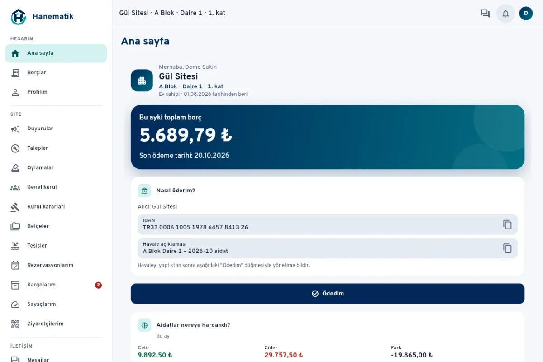
Task: Click the 'Merhaba, Demo Sakin' greeting
Action: coord(188,67)
